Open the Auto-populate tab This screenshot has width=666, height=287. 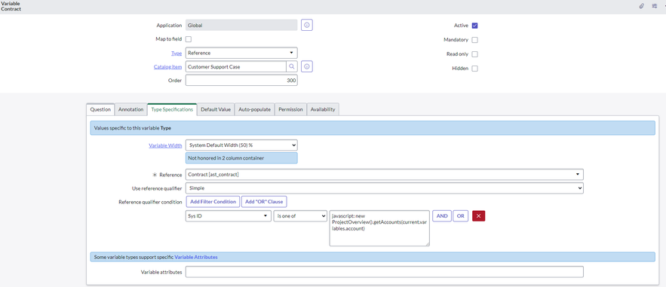pyautogui.click(x=254, y=109)
